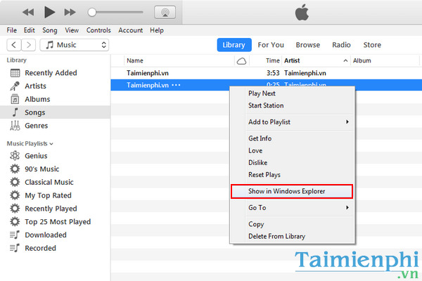Click the iCloud status column header icon
This screenshot has width=422, height=281.
241,61
